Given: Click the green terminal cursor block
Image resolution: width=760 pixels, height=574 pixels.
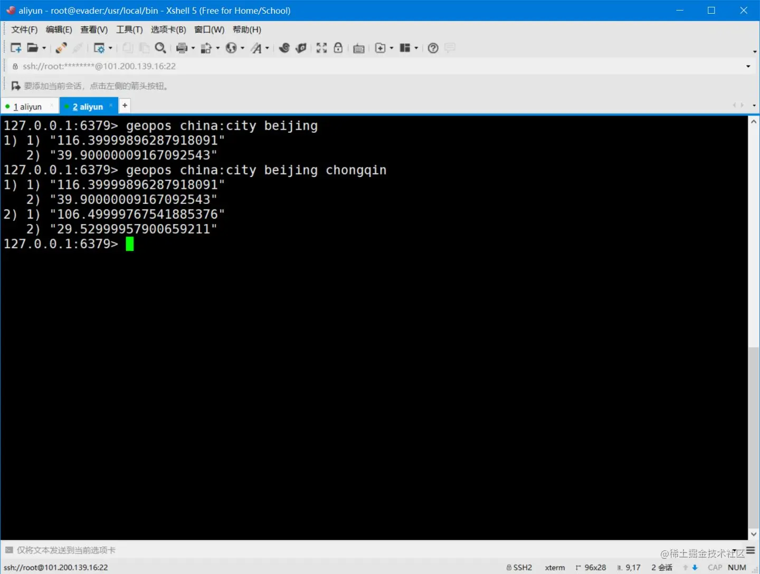Looking at the screenshot, I should click(130, 244).
